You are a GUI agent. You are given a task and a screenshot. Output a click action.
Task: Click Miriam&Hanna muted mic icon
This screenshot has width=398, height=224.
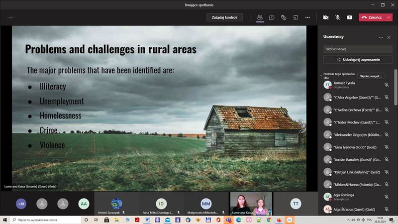[387, 184]
